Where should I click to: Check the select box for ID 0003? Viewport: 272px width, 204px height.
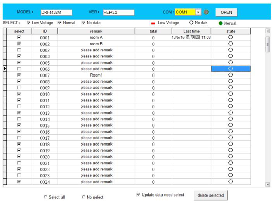click(19, 50)
